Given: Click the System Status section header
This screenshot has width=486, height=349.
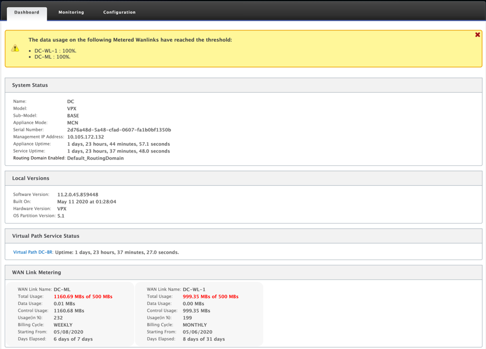Looking at the screenshot, I should [x=244, y=85].
